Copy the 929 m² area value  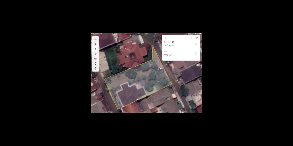196,54
